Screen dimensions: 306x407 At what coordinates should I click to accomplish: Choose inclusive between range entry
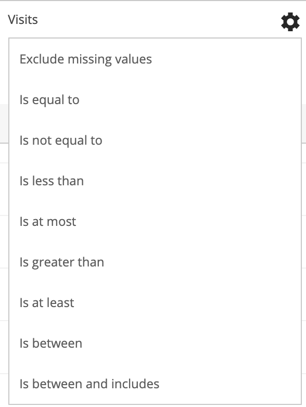[155, 384]
